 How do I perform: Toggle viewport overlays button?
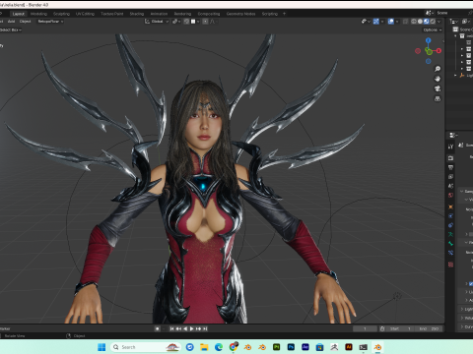click(390, 22)
